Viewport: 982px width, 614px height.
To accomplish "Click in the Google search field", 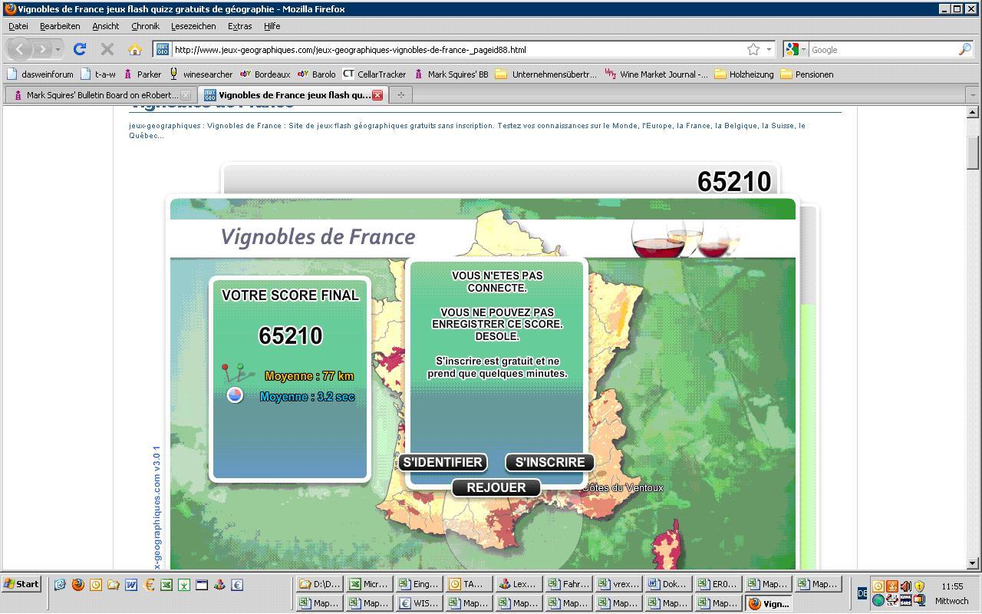I will pos(882,50).
